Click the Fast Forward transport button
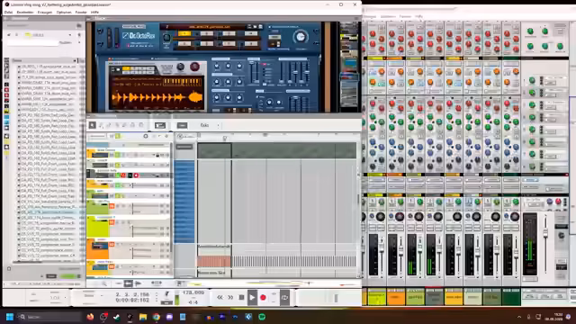The image size is (576, 324). pos(230,298)
